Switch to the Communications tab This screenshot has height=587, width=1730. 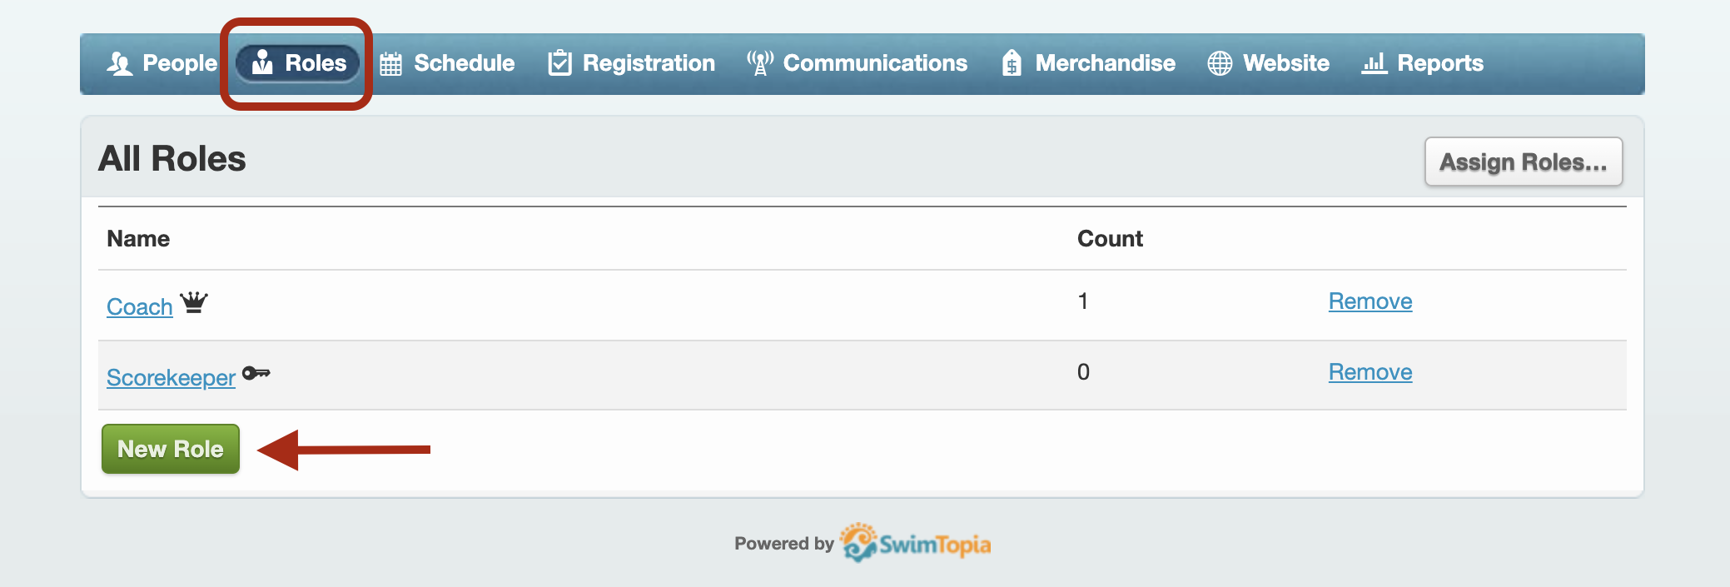[857, 63]
